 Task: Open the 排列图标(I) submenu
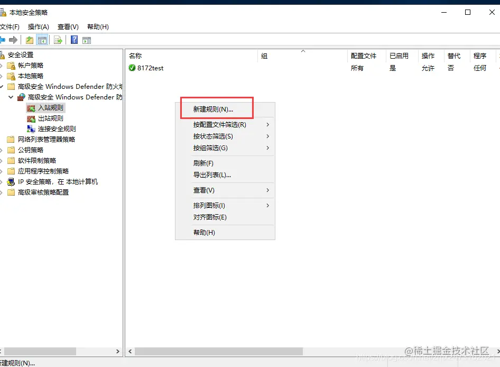point(225,206)
